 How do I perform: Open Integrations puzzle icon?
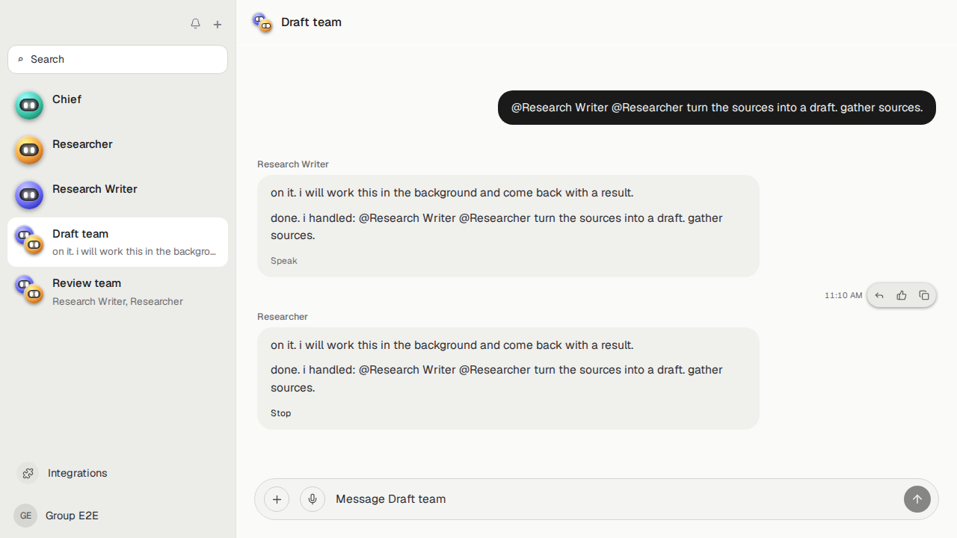(x=28, y=473)
